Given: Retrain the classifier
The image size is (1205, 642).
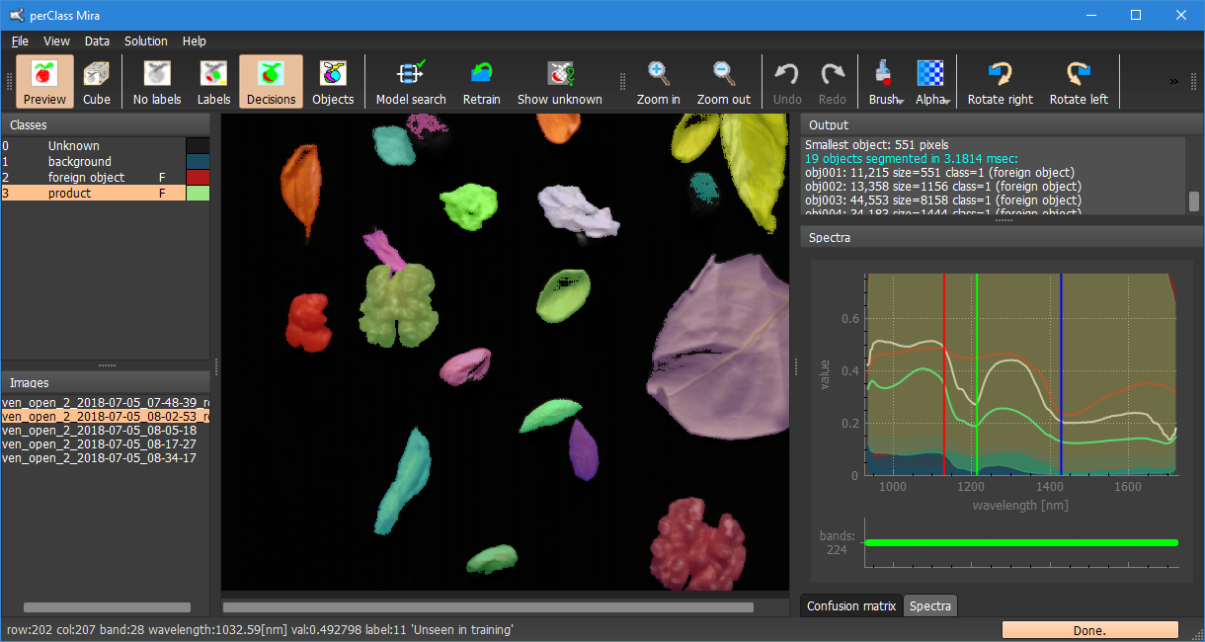Looking at the screenshot, I should point(482,81).
